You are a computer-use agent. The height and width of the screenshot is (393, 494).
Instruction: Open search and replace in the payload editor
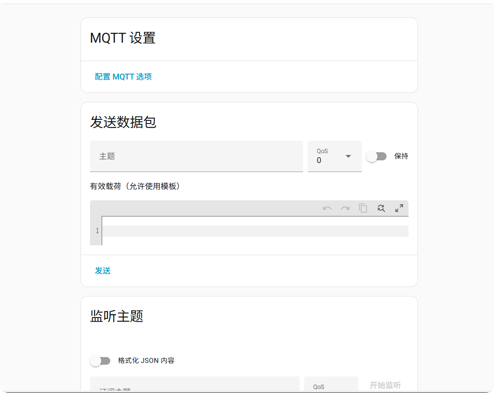point(381,208)
